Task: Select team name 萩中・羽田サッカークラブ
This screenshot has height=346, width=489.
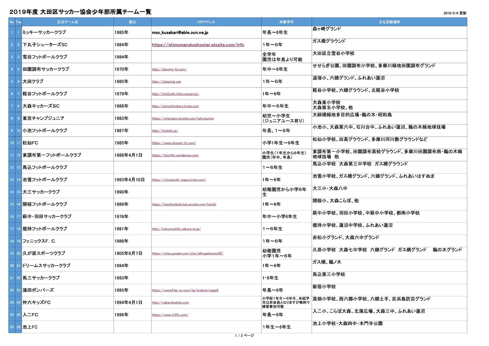Action: tap(47, 217)
